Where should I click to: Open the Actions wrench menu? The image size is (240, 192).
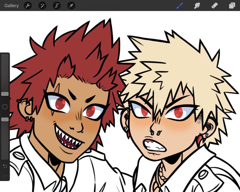(28, 6)
